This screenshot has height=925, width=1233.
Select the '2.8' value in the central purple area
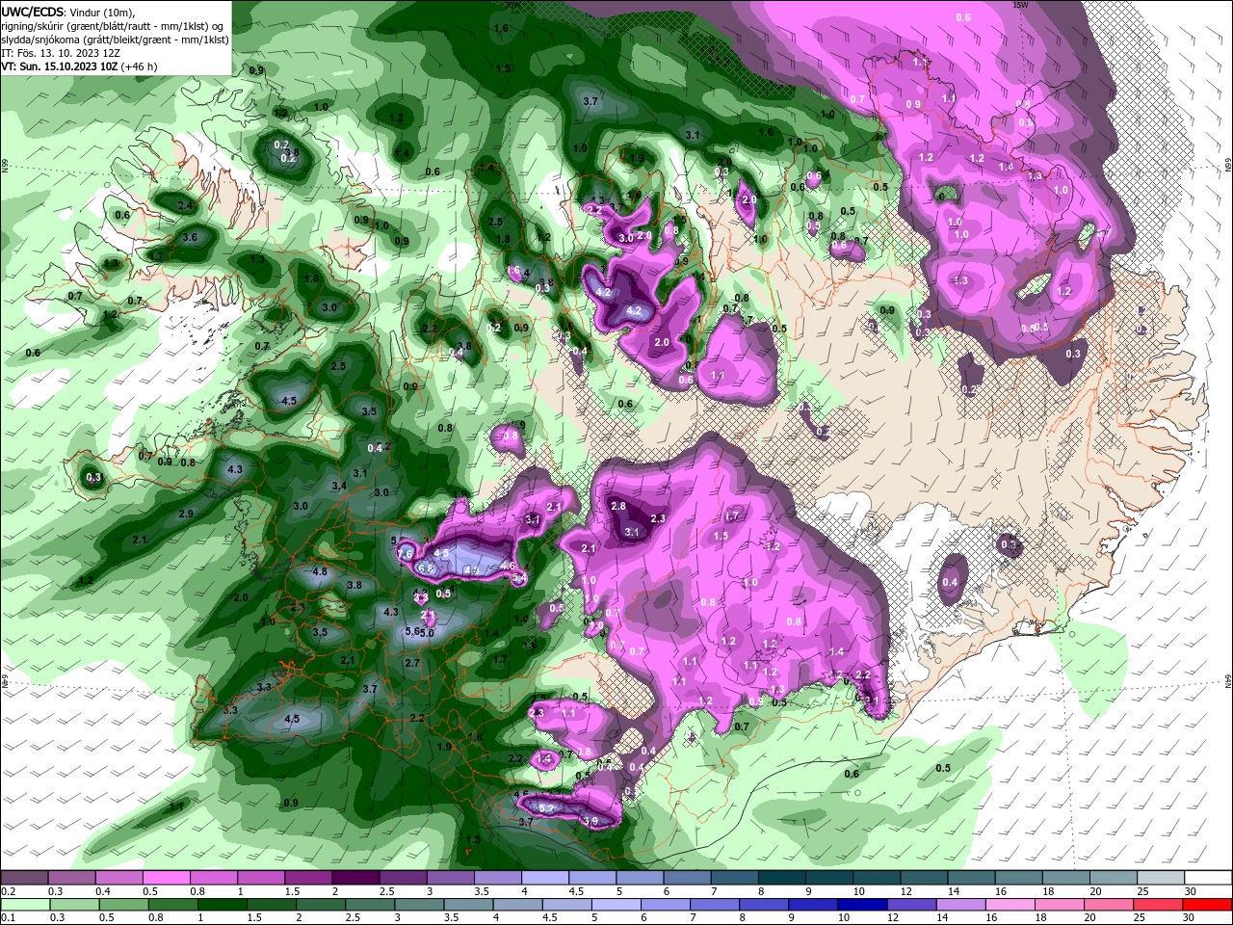point(618,506)
